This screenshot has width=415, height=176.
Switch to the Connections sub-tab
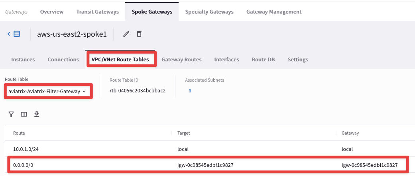[x=63, y=59]
